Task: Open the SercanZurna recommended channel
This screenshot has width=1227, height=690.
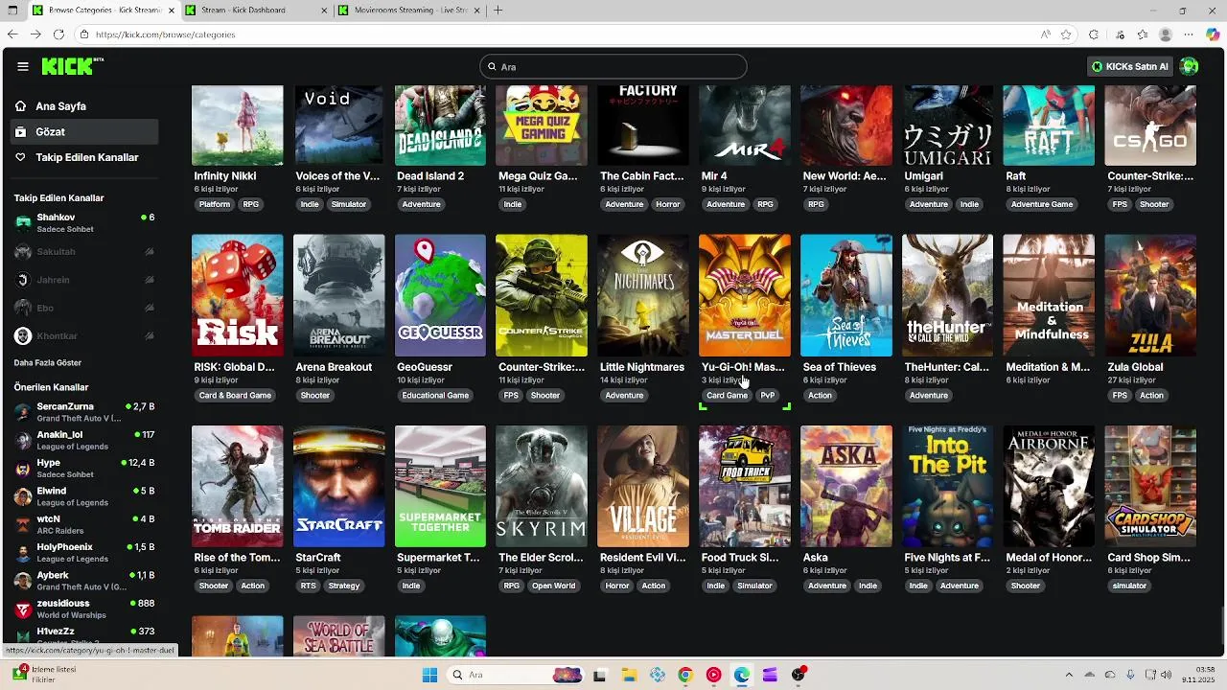Action: (84, 412)
